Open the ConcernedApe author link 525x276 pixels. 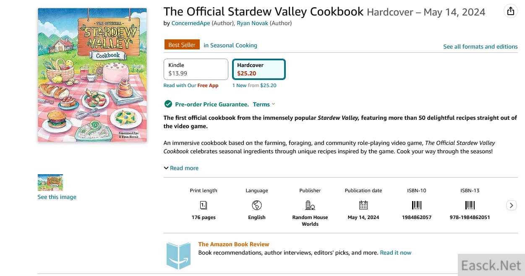click(x=191, y=23)
